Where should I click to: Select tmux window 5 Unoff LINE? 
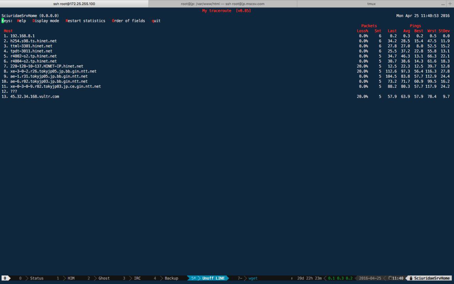click(x=208, y=278)
